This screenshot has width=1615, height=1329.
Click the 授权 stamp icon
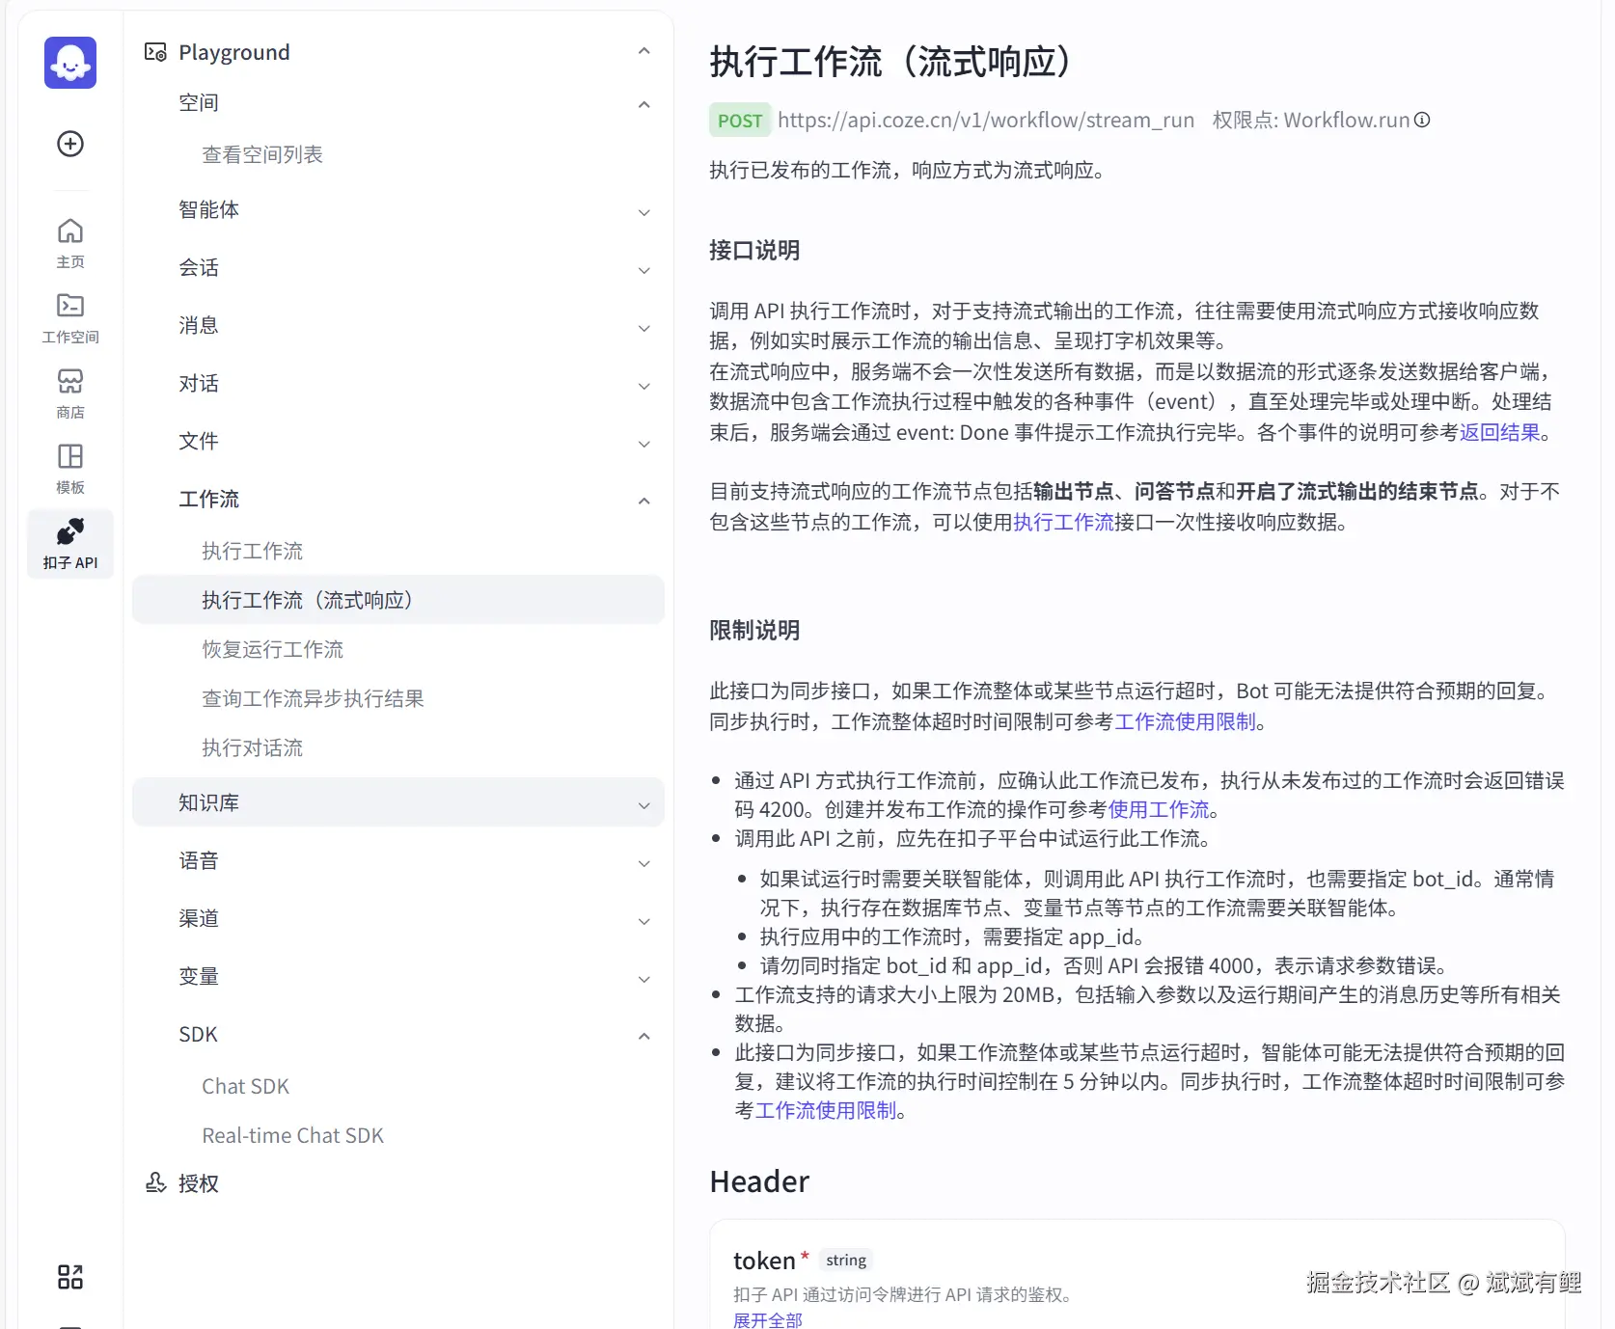click(x=155, y=1182)
